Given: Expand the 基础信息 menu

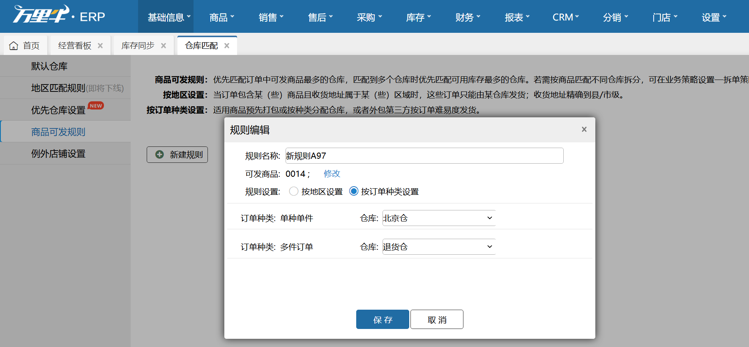Looking at the screenshot, I should 169,17.
